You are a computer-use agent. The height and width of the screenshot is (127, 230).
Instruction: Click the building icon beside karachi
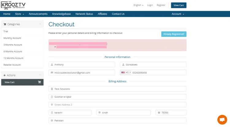click(x=52, y=113)
